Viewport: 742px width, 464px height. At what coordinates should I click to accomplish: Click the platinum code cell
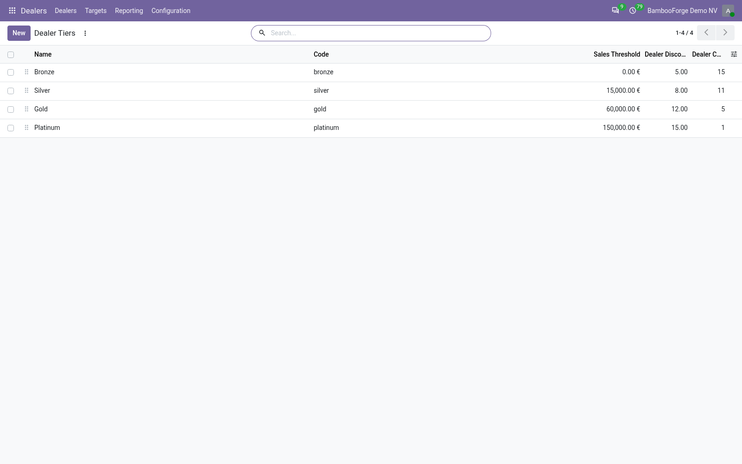coord(326,128)
